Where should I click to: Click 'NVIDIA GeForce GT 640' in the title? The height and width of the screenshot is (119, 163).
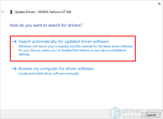point(55,12)
